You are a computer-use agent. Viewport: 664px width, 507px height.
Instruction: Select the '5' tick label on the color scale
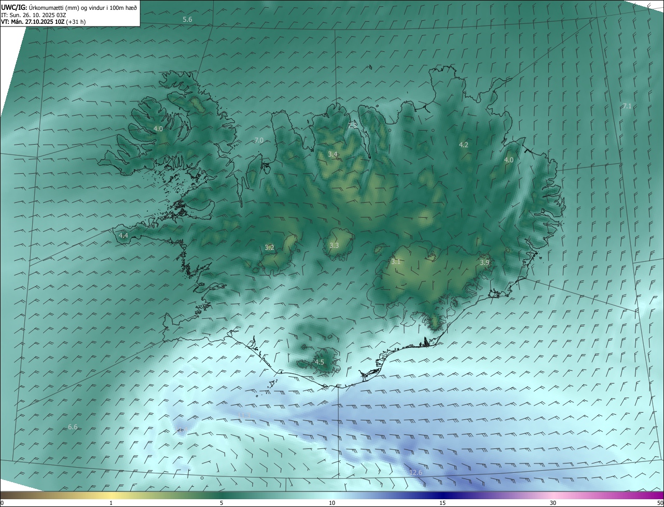click(x=222, y=503)
